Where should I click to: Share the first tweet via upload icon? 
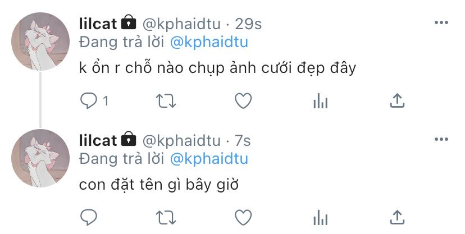(x=397, y=100)
